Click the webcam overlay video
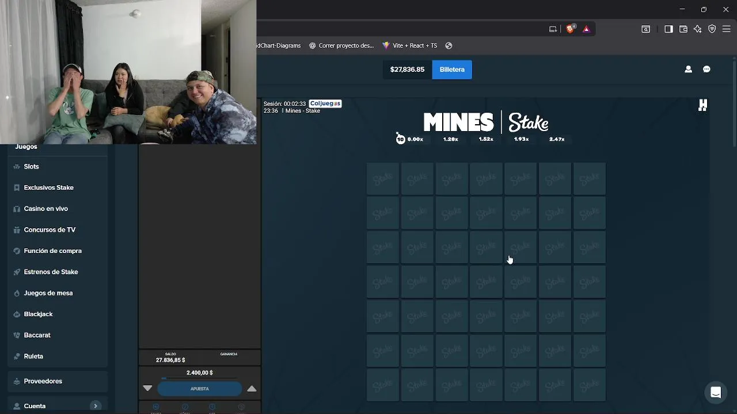737x414 pixels. 128,71
